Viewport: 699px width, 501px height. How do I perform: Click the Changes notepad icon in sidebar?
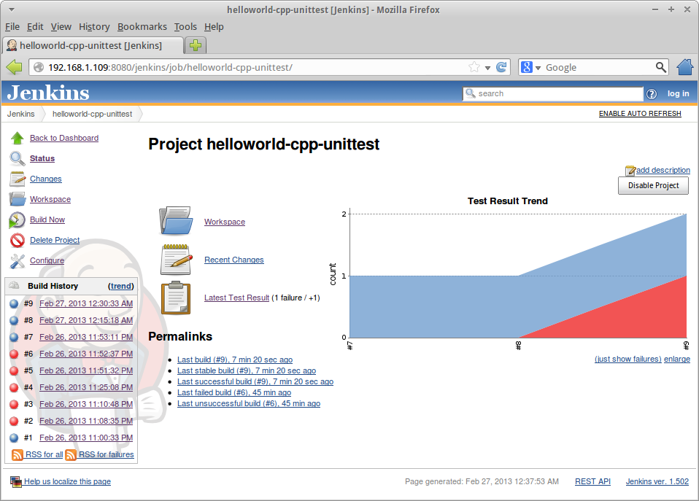pos(18,179)
